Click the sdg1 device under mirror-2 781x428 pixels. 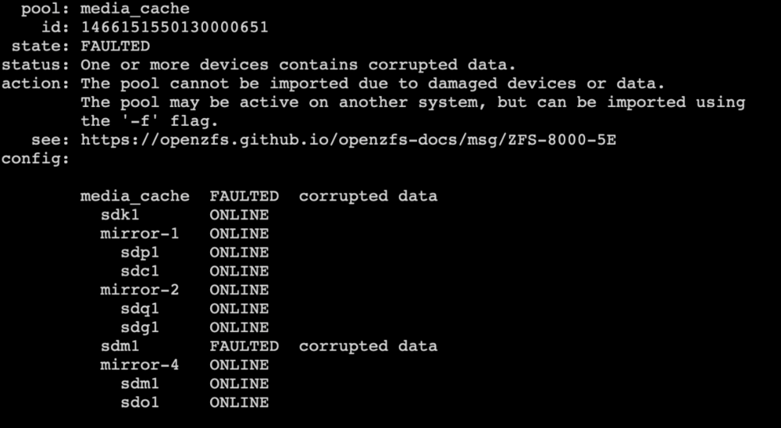click(140, 327)
